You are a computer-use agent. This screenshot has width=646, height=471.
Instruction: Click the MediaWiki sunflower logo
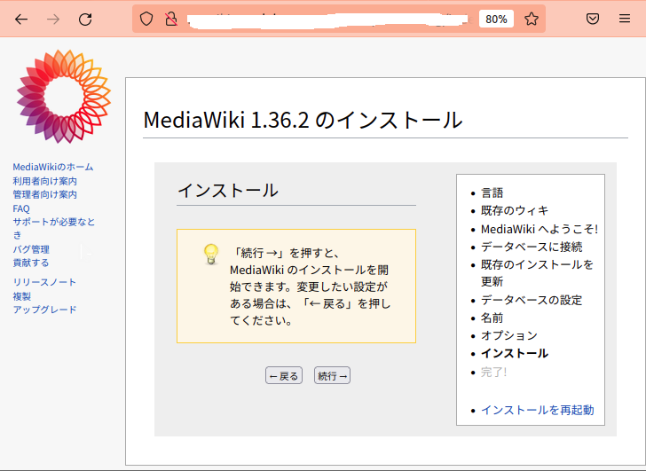(64, 97)
